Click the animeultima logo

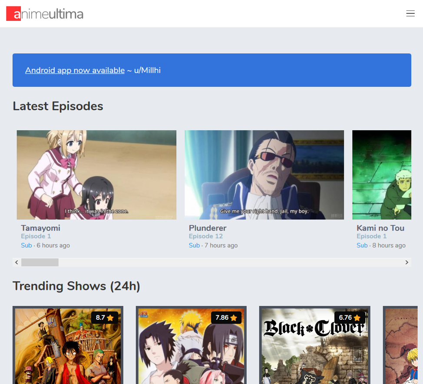click(45, 14)
